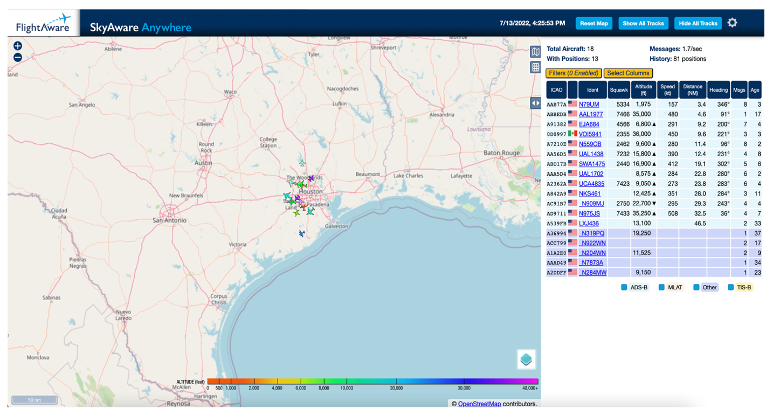Click ICAO code AAB77A
Image resolution: width=773 pixels, height=417 pixels.
[x=556, y=105]
